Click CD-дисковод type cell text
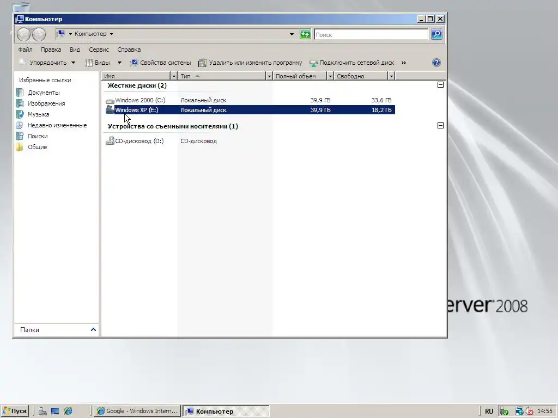The image size is (558, 418). [x=198, y=141]
